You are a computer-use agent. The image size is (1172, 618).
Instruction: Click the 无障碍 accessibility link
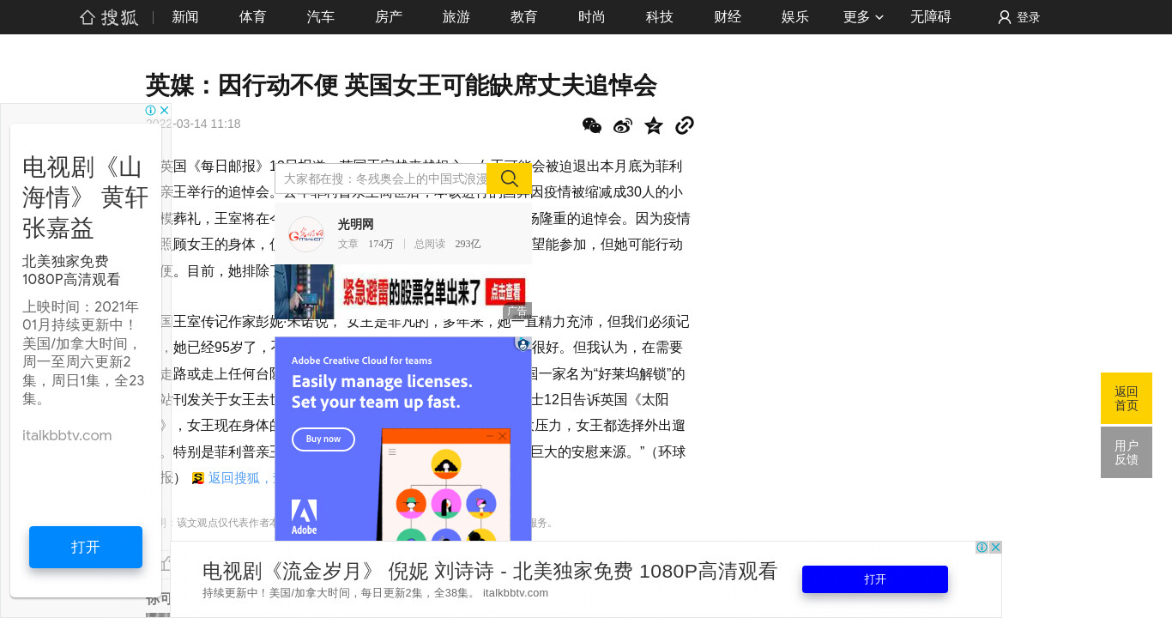931,17
